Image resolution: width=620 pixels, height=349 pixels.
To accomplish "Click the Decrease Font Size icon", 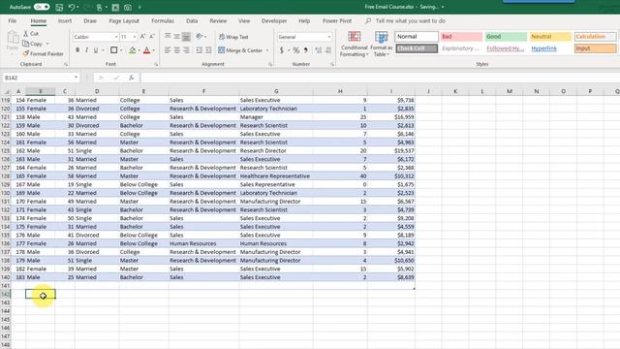I will pyautogui.click(x=152, y=37).
